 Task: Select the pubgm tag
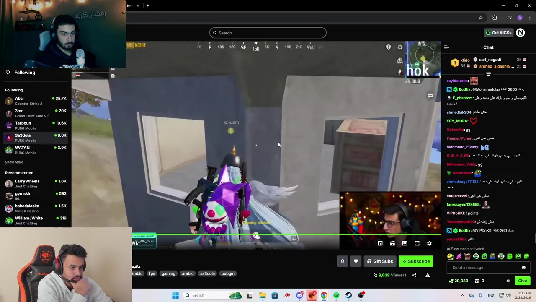pos(228,273)
